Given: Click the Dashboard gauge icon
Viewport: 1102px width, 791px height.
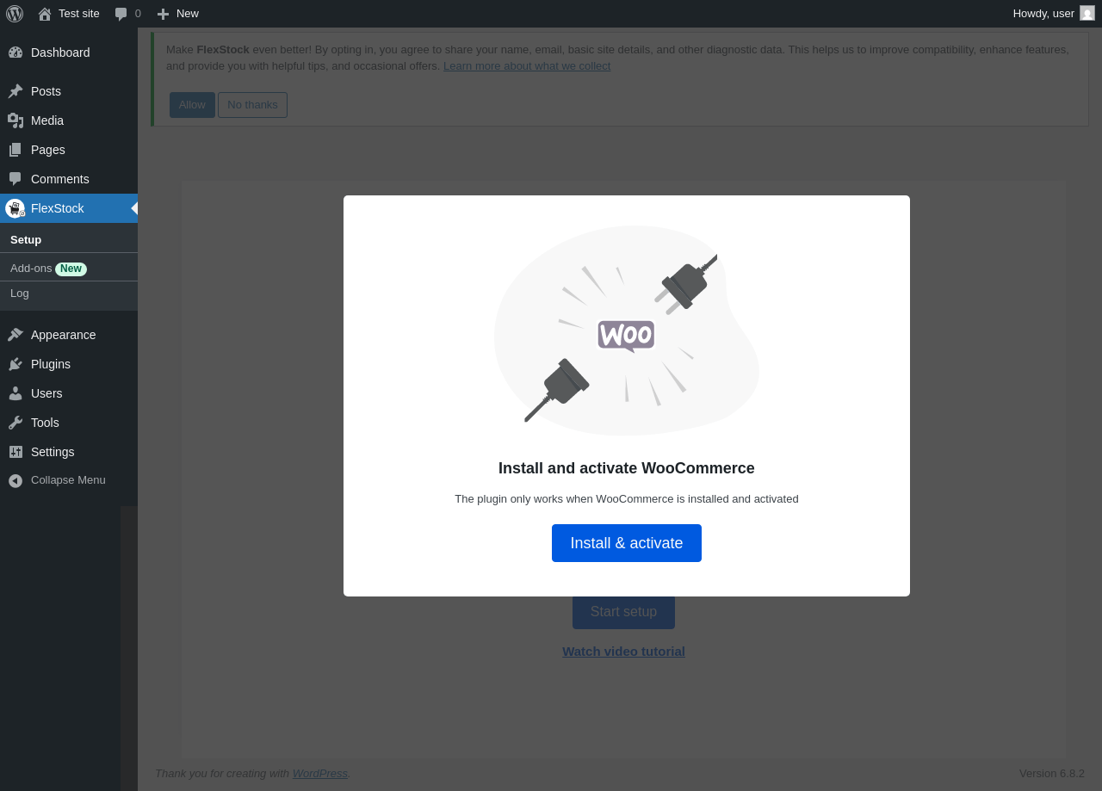Looking at the screenshot, I should click(15, 53).
